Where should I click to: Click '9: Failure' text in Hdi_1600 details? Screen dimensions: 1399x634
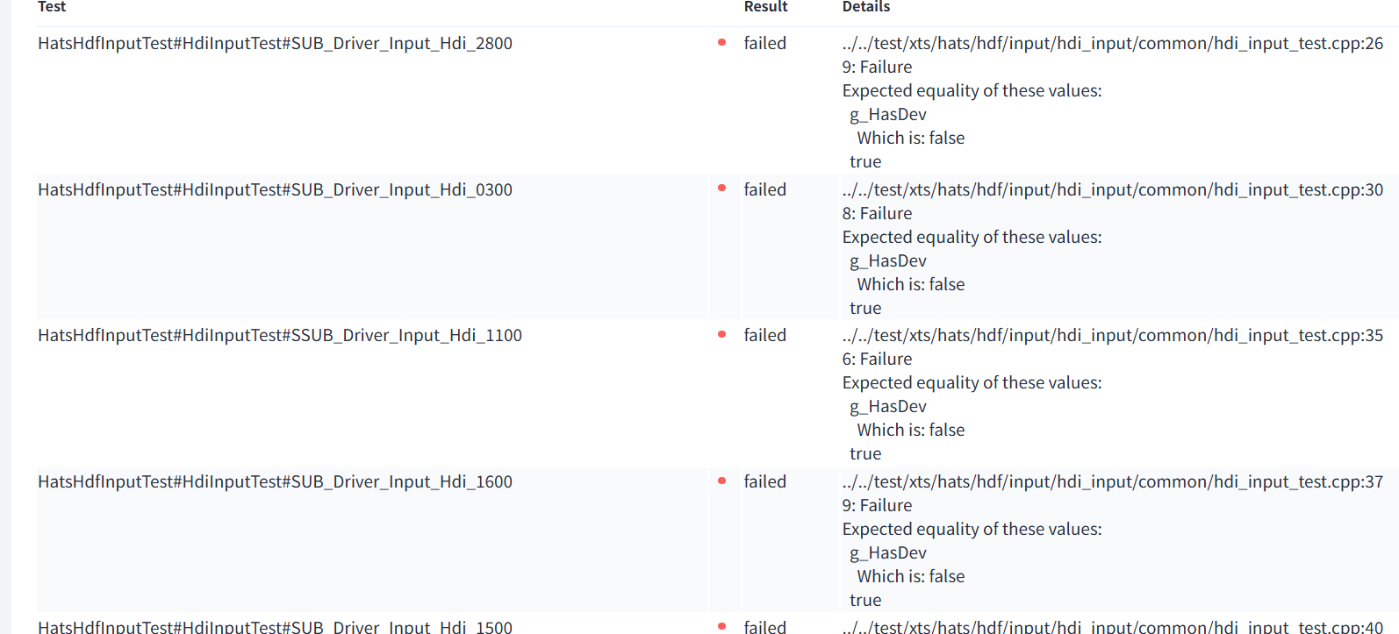pos(877,505)
